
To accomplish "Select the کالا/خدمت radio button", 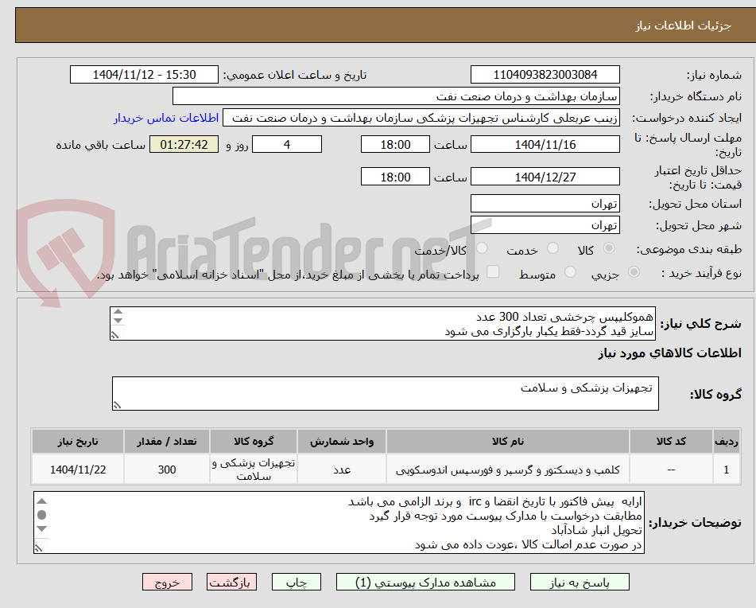I will (x=482, y=248).
